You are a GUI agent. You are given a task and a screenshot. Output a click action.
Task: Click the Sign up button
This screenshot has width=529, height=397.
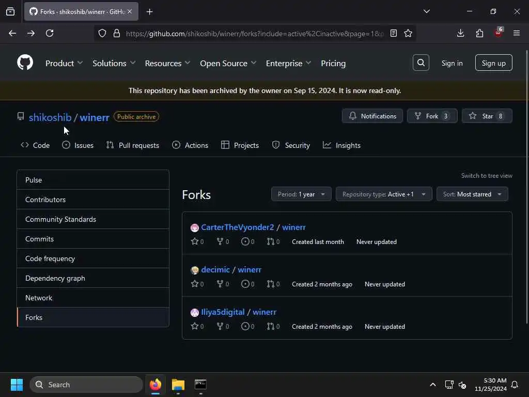pos(493,63)
